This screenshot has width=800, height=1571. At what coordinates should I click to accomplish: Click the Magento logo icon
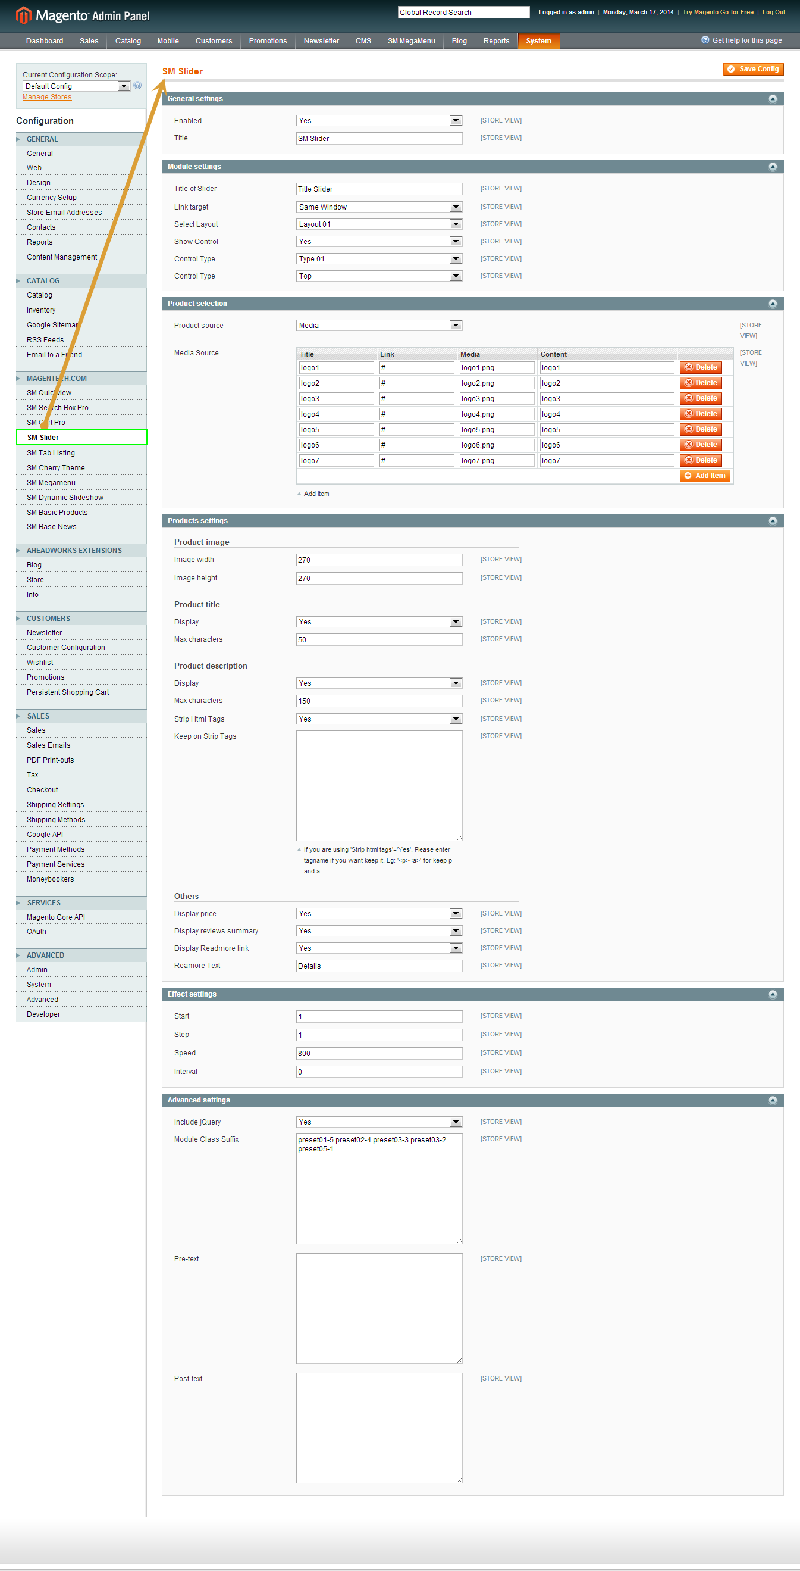click(x=23, y=15)
